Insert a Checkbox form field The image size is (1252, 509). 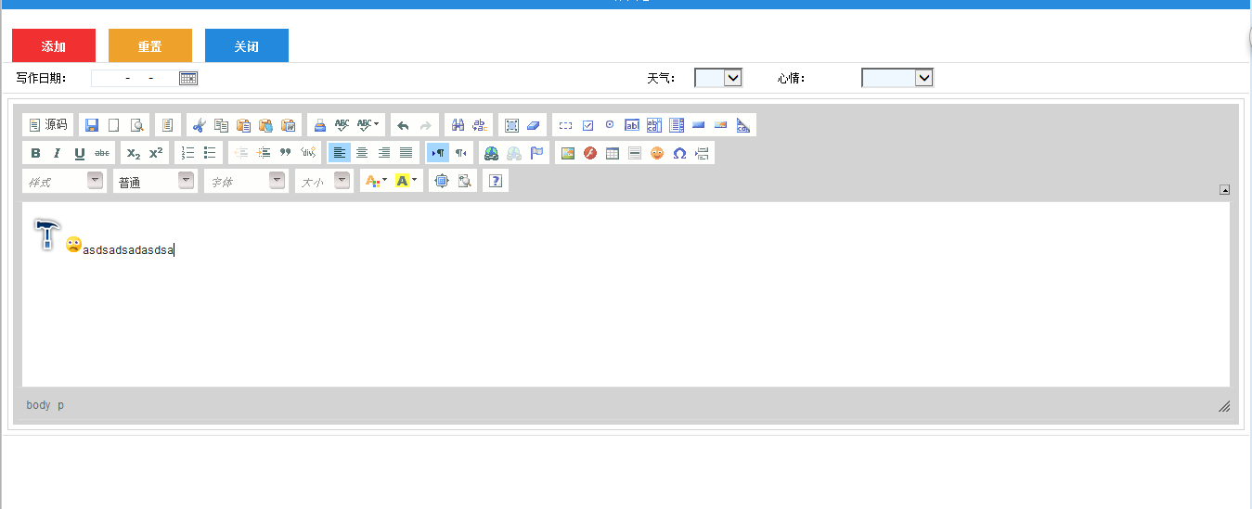point(587,125)
